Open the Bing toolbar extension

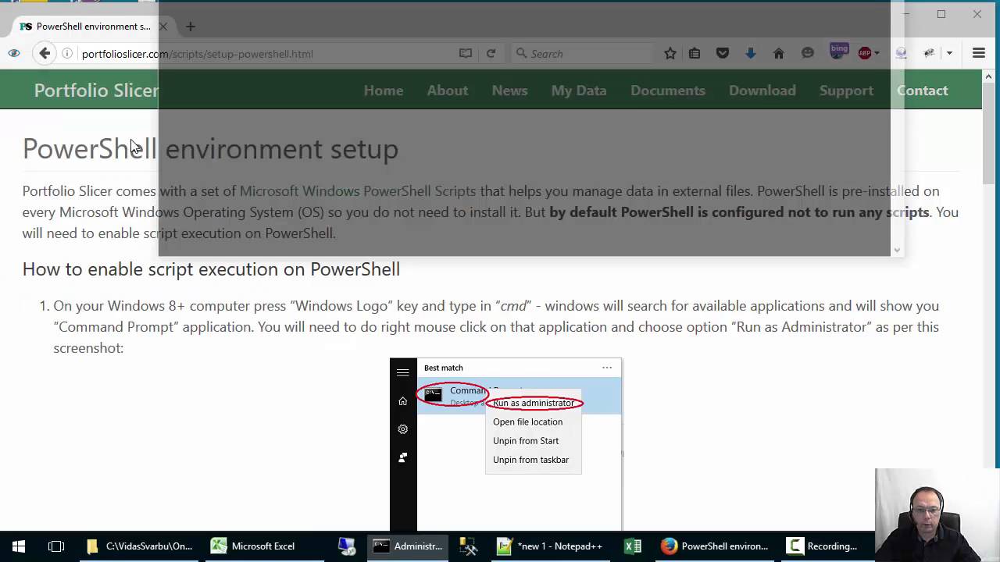point(839,52)
